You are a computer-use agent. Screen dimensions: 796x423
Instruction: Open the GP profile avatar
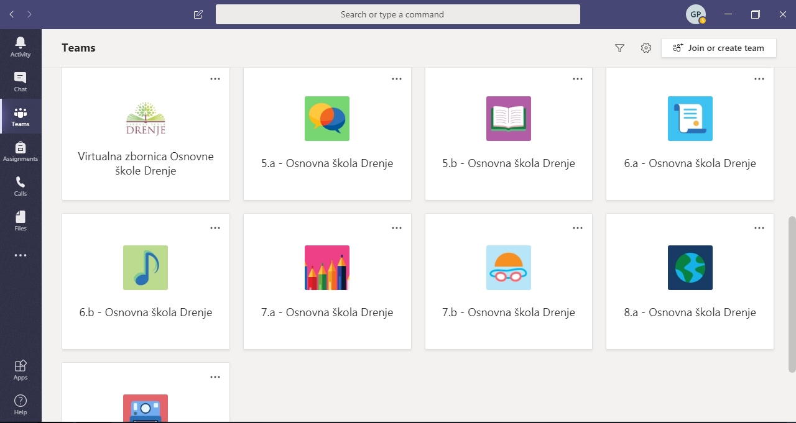point(696,14)
